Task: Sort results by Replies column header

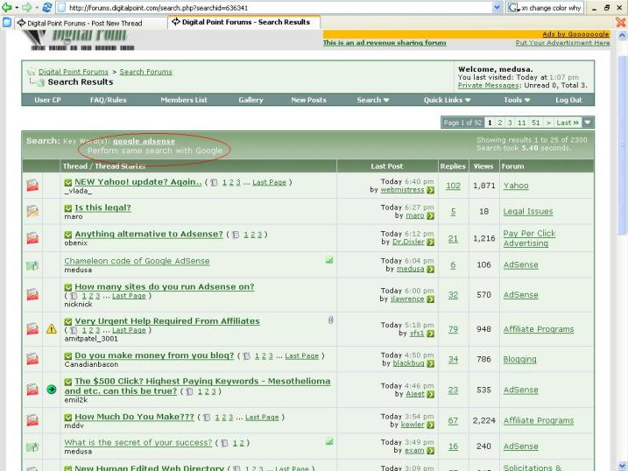Action: click(x=453, y=166)
